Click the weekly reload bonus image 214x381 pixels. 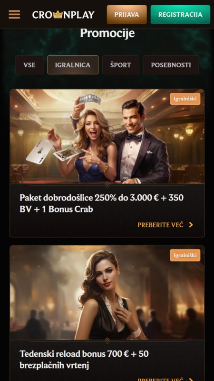[x=107, y=292]
